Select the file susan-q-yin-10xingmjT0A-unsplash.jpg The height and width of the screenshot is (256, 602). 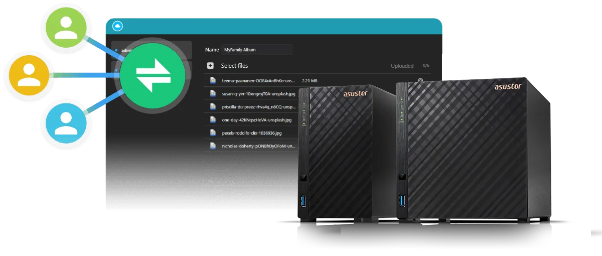tap(258, 93)
